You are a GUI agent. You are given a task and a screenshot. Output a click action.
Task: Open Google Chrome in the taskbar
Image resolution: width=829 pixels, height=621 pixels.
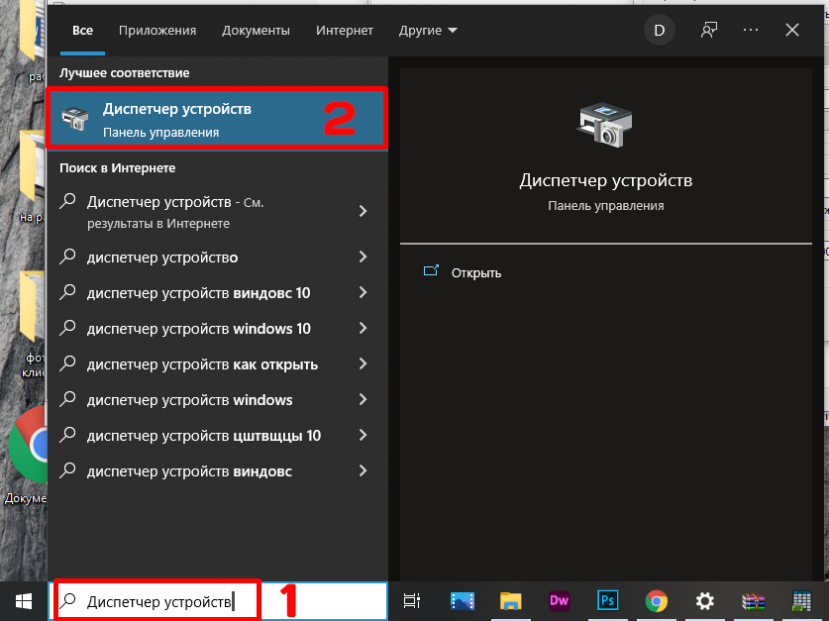(656, 600)
